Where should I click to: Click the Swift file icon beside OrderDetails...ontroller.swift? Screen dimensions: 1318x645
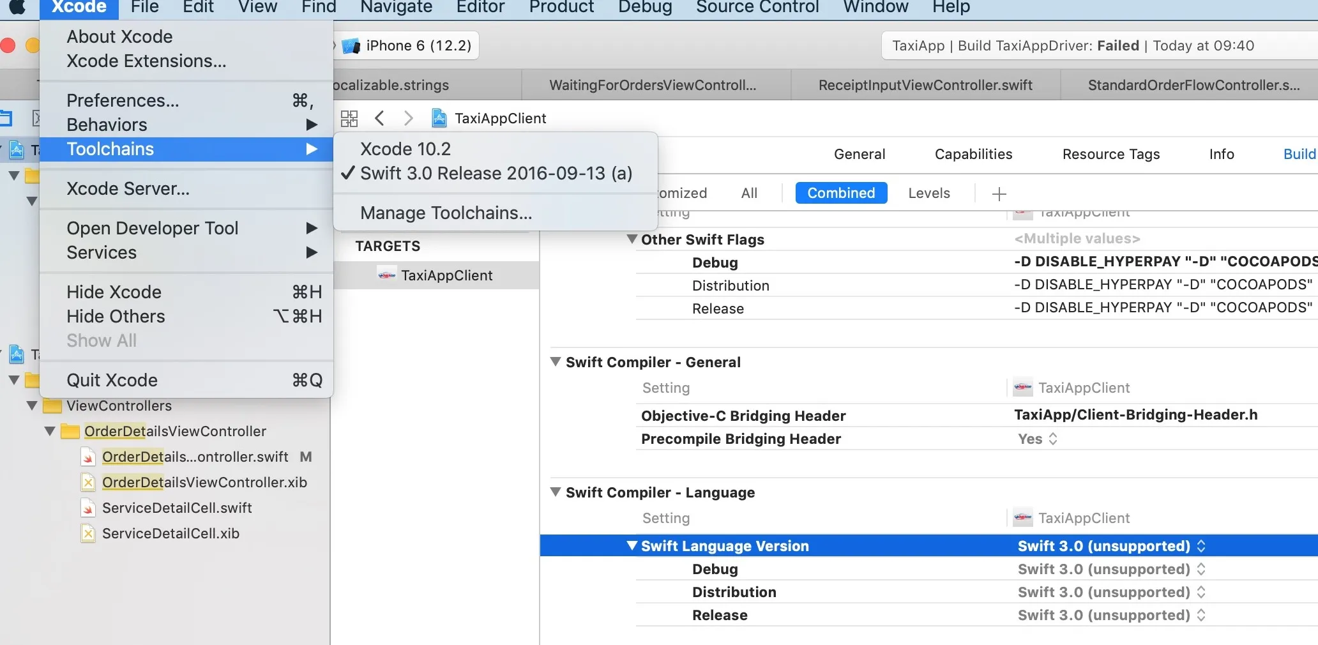[x=88, y=457]
